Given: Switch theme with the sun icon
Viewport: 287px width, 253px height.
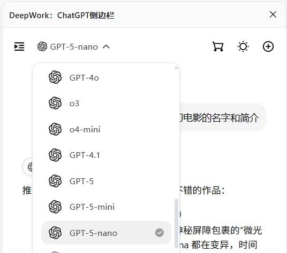Looking at the screenshot, I should [x=243, y=46].
